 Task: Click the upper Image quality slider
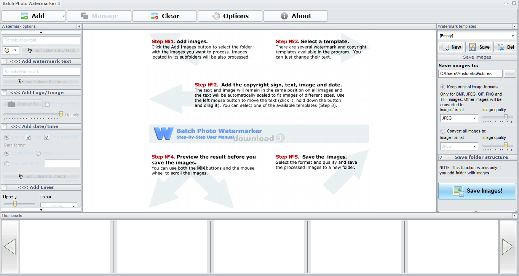[497, 118]
